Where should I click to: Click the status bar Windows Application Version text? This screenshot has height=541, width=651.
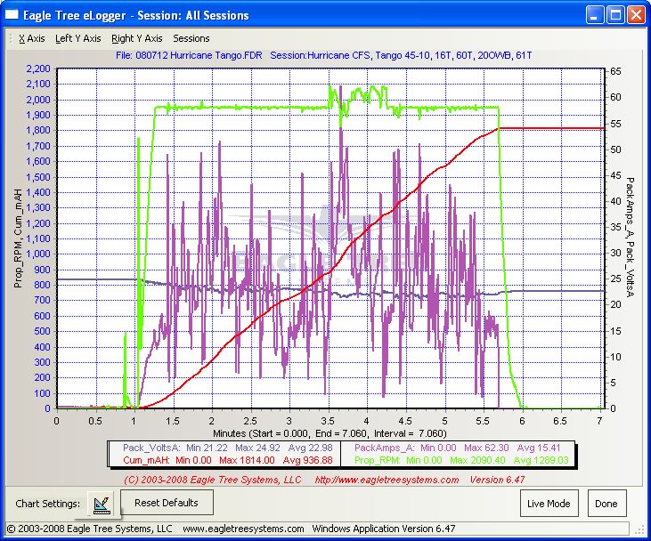[384, 529]
